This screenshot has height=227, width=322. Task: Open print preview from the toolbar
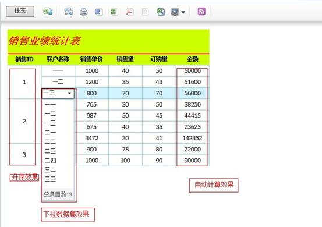click(68, 12)
